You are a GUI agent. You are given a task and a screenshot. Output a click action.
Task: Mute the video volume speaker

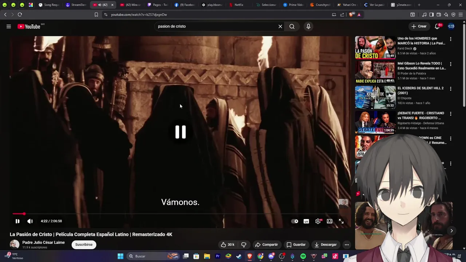(x=30, y=221)
